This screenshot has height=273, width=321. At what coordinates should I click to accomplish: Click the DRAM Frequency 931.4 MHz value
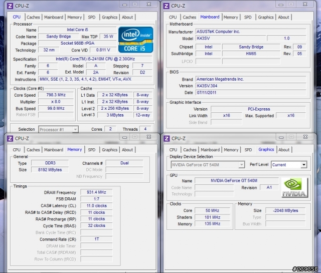(96, 192)
